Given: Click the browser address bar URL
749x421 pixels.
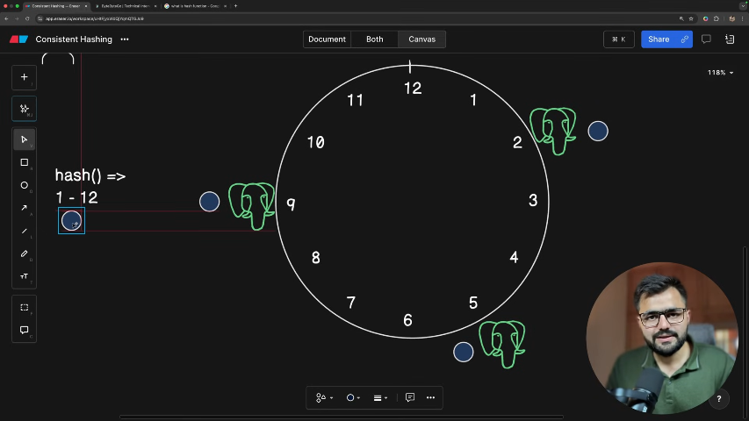Looking at the screenshot, I should pos(95,18).
